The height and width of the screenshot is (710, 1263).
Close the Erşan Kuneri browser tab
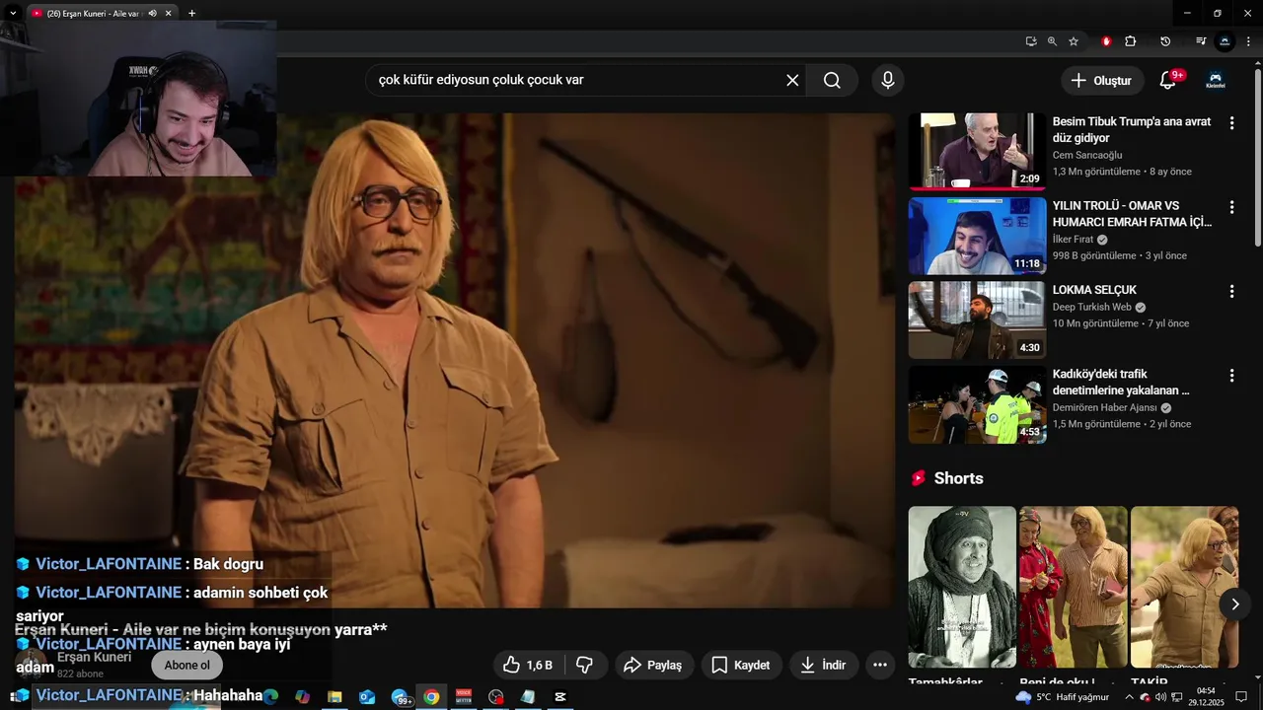point(169,14)
